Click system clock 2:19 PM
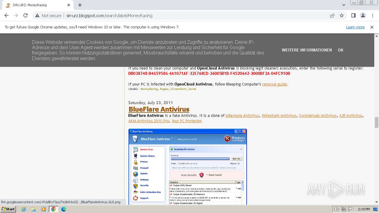This screenshot has width=379, height=213. (364, 209)
